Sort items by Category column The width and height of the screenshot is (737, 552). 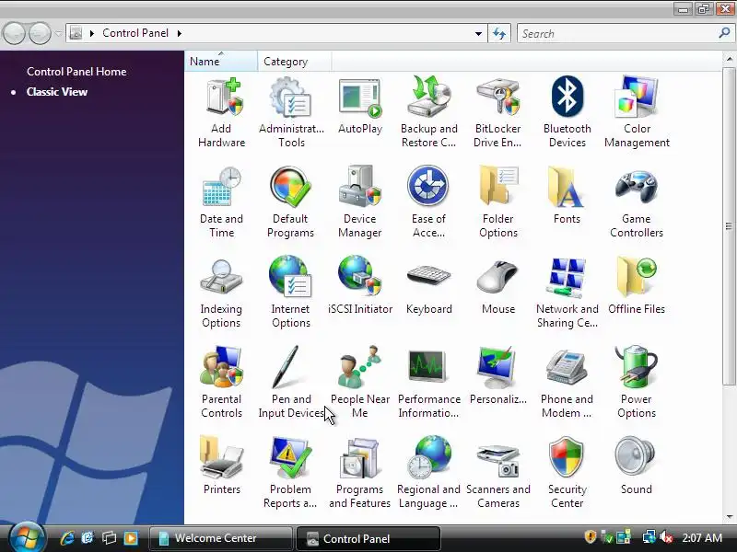(x=294, y=61)
